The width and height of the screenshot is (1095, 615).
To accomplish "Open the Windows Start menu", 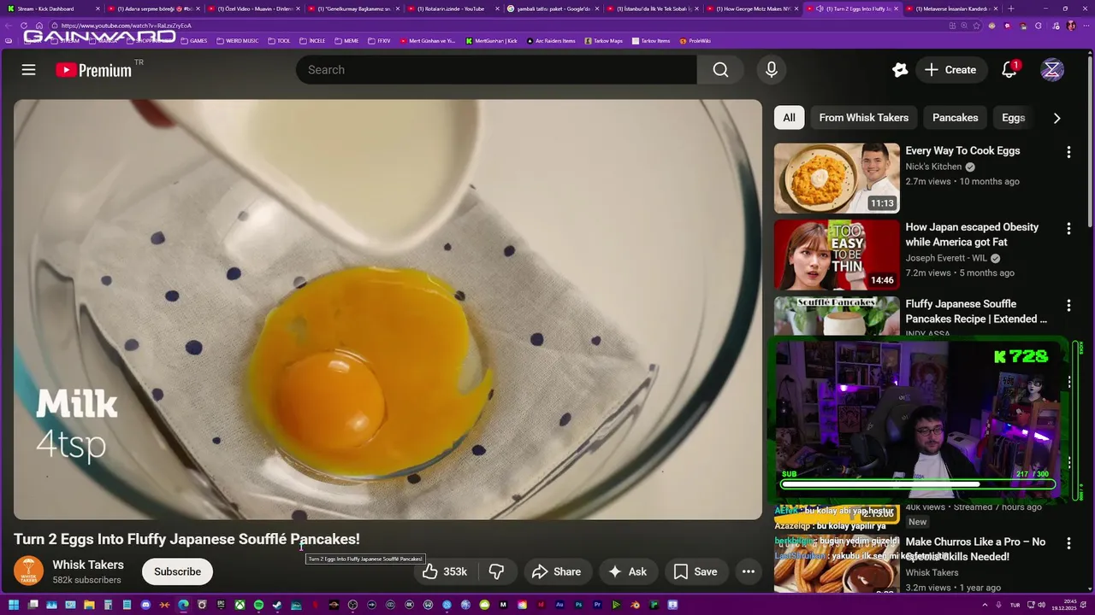I will (x=14, y=606).
